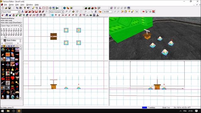
Task: Click the Basic Entities up spinner arrow
Action: pos(20,40)
